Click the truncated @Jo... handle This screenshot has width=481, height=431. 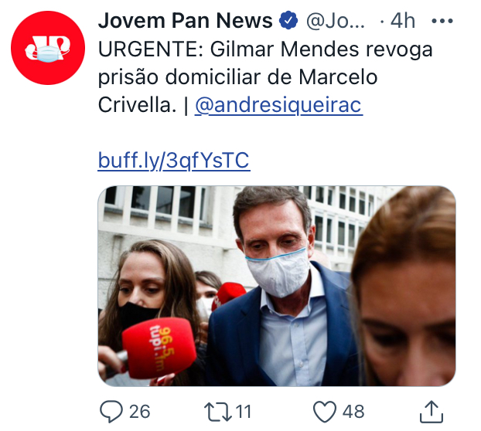pos(336,21)
